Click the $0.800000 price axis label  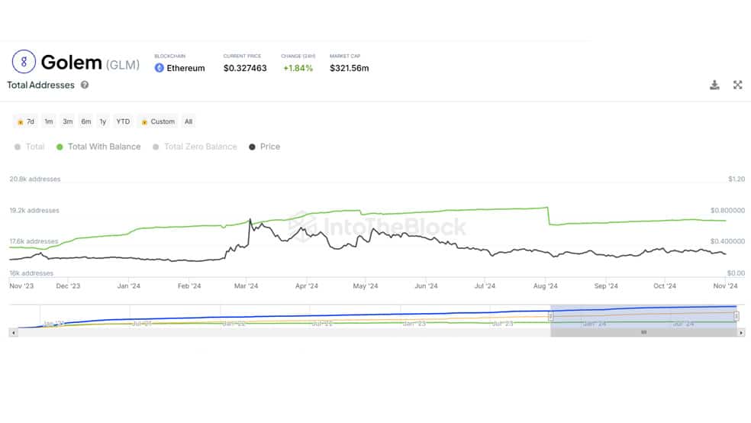coord(727,210)
